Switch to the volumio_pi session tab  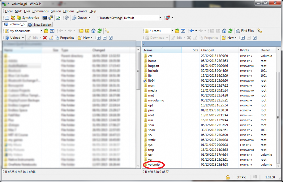click(x=15, y=24)
